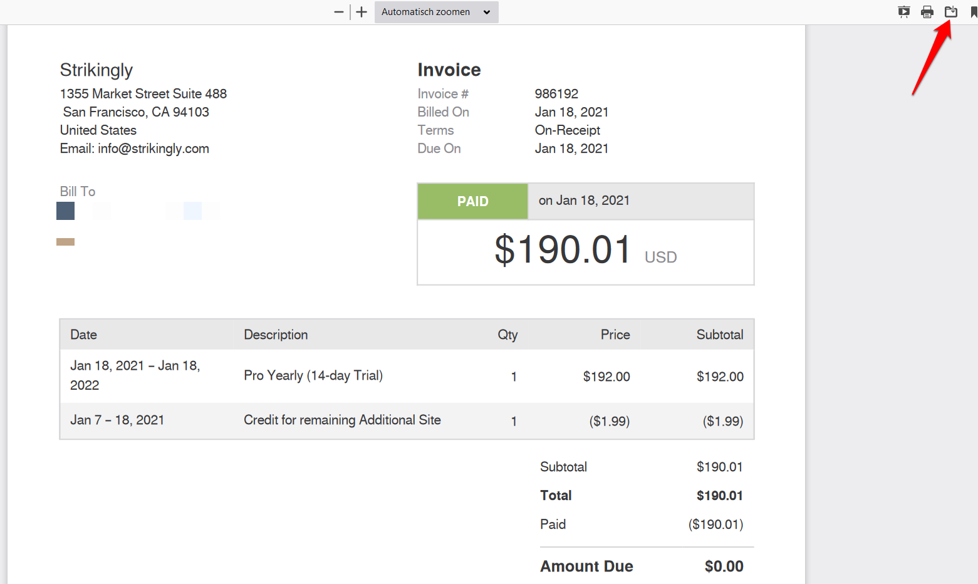Screen dimensions: 978x584
Task: Select the $190.01 large amount
Action: pos(562,249)
